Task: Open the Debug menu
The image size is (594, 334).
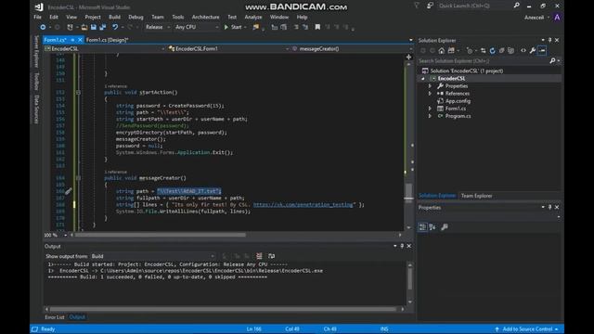Action: [136, 17]
